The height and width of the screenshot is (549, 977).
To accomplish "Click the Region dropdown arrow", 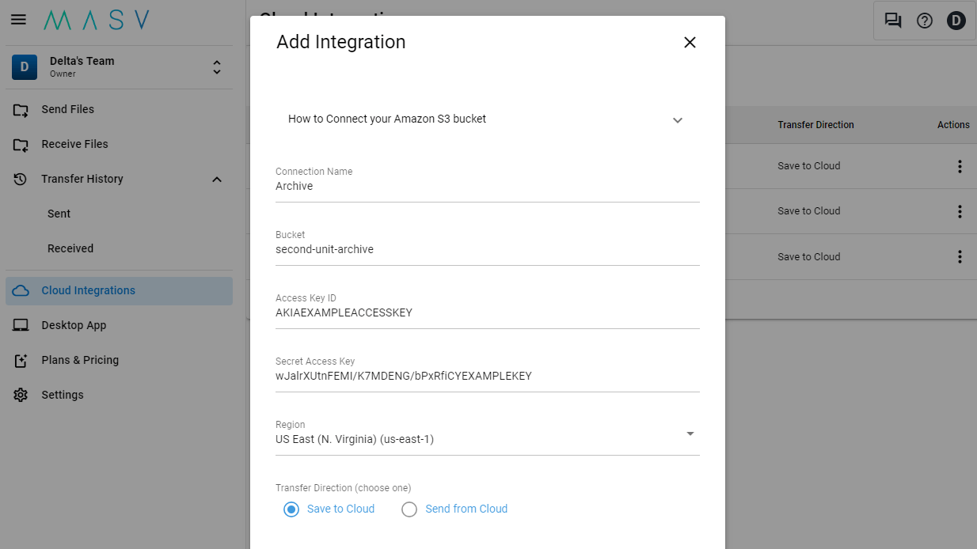I will pyautogui.click(x=690, y=434).
